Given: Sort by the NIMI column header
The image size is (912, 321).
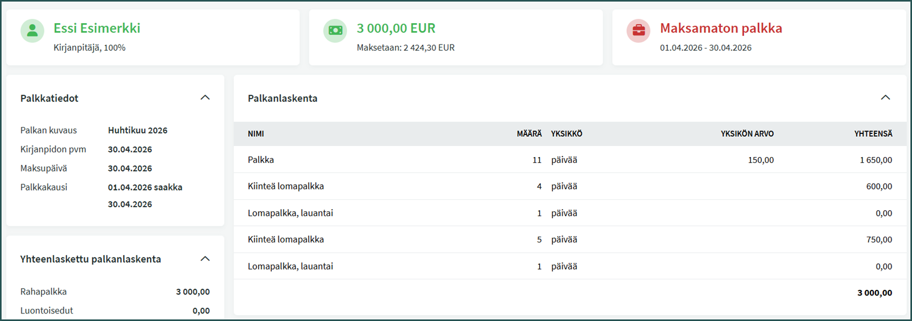Looking at the screenshot, I should (256, 134).
